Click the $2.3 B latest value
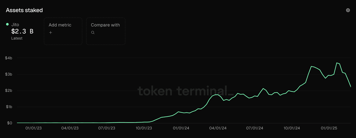 [22, 31]
